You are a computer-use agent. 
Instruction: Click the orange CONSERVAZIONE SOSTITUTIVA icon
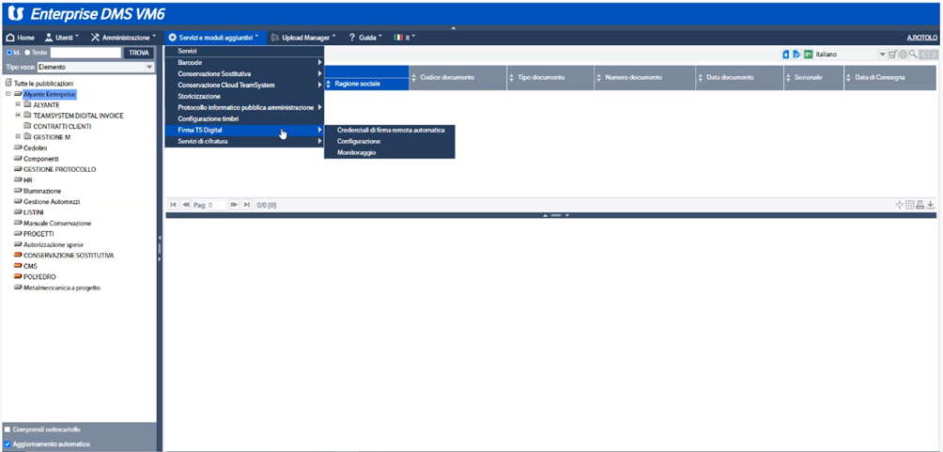(18, 256)
